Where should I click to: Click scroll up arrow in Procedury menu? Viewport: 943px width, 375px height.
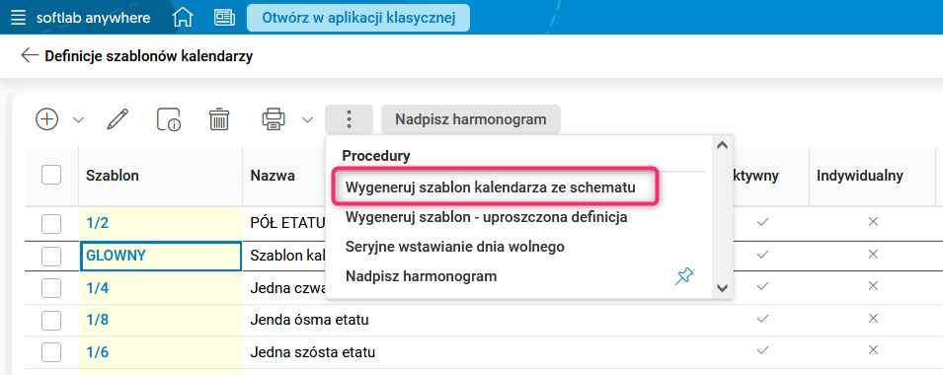tap(722, 145)
